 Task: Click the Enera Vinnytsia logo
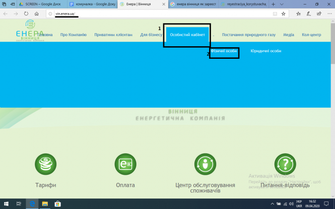(30, 31)
